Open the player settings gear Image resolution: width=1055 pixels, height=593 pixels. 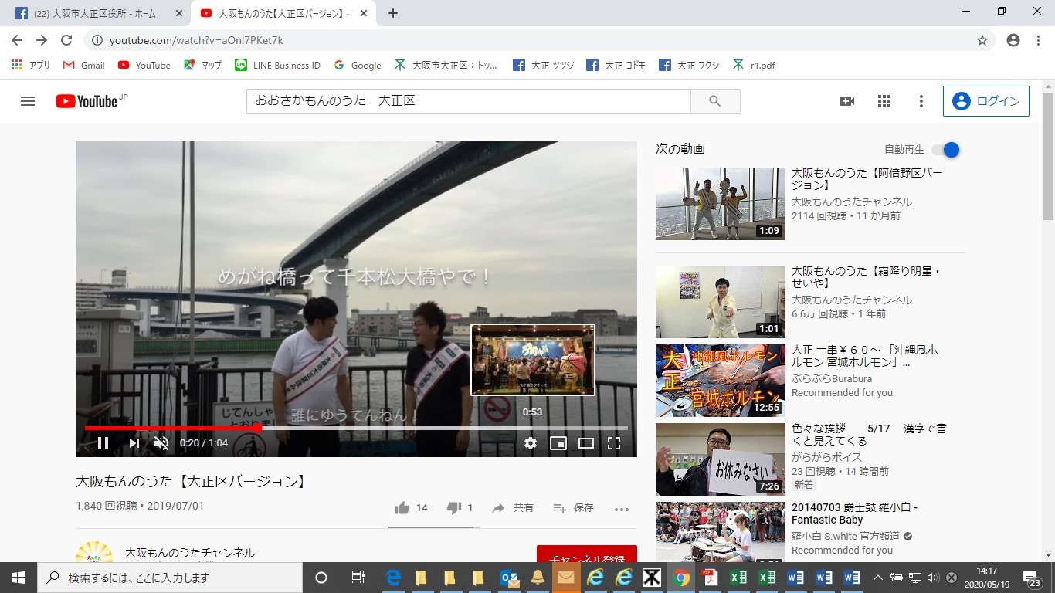click(530, 442)
